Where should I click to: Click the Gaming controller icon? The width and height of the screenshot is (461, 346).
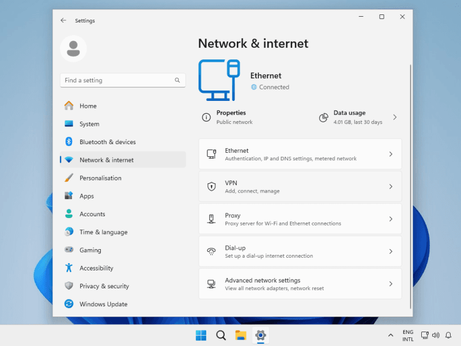pos(69,250)
